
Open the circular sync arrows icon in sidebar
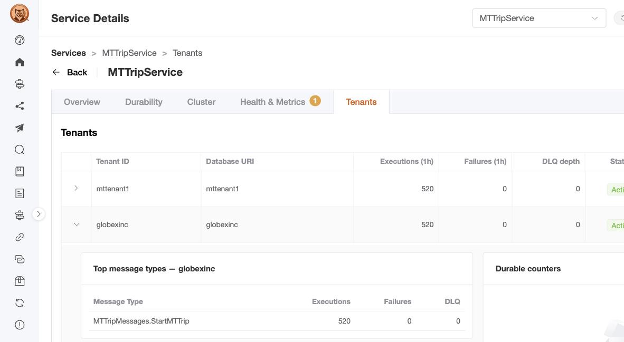(20, 303)
